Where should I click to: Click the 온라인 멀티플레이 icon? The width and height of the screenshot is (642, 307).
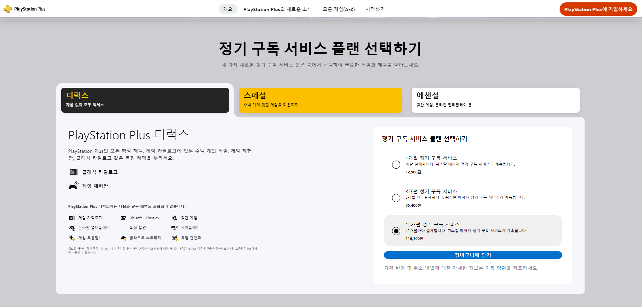72,228
